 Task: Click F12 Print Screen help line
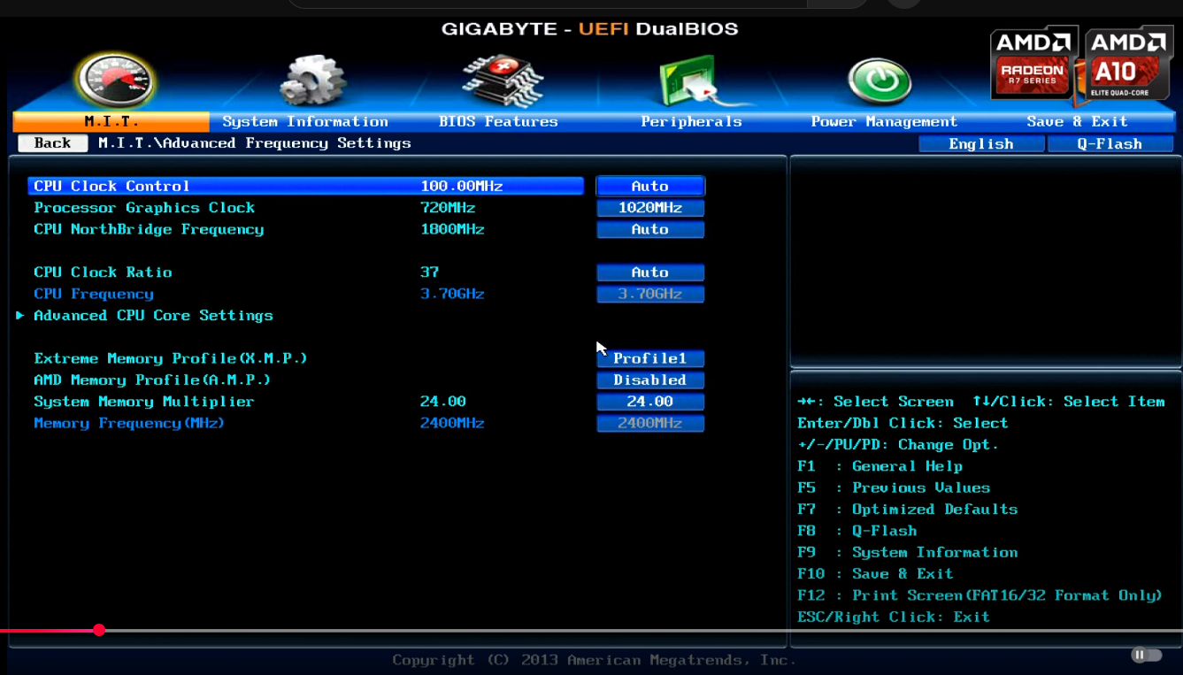(x=979, y=595)
